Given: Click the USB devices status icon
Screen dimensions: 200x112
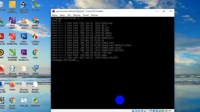Looking at the screenshot, I should [x=145, y=111].
